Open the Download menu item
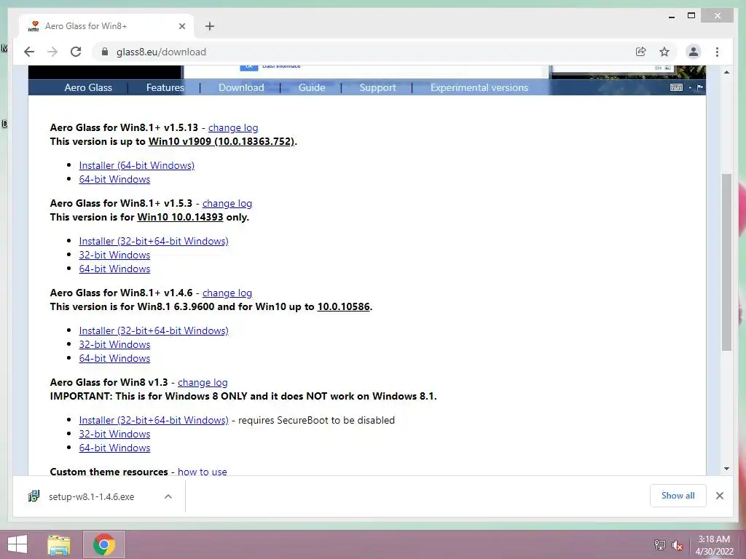 point(241,87)
